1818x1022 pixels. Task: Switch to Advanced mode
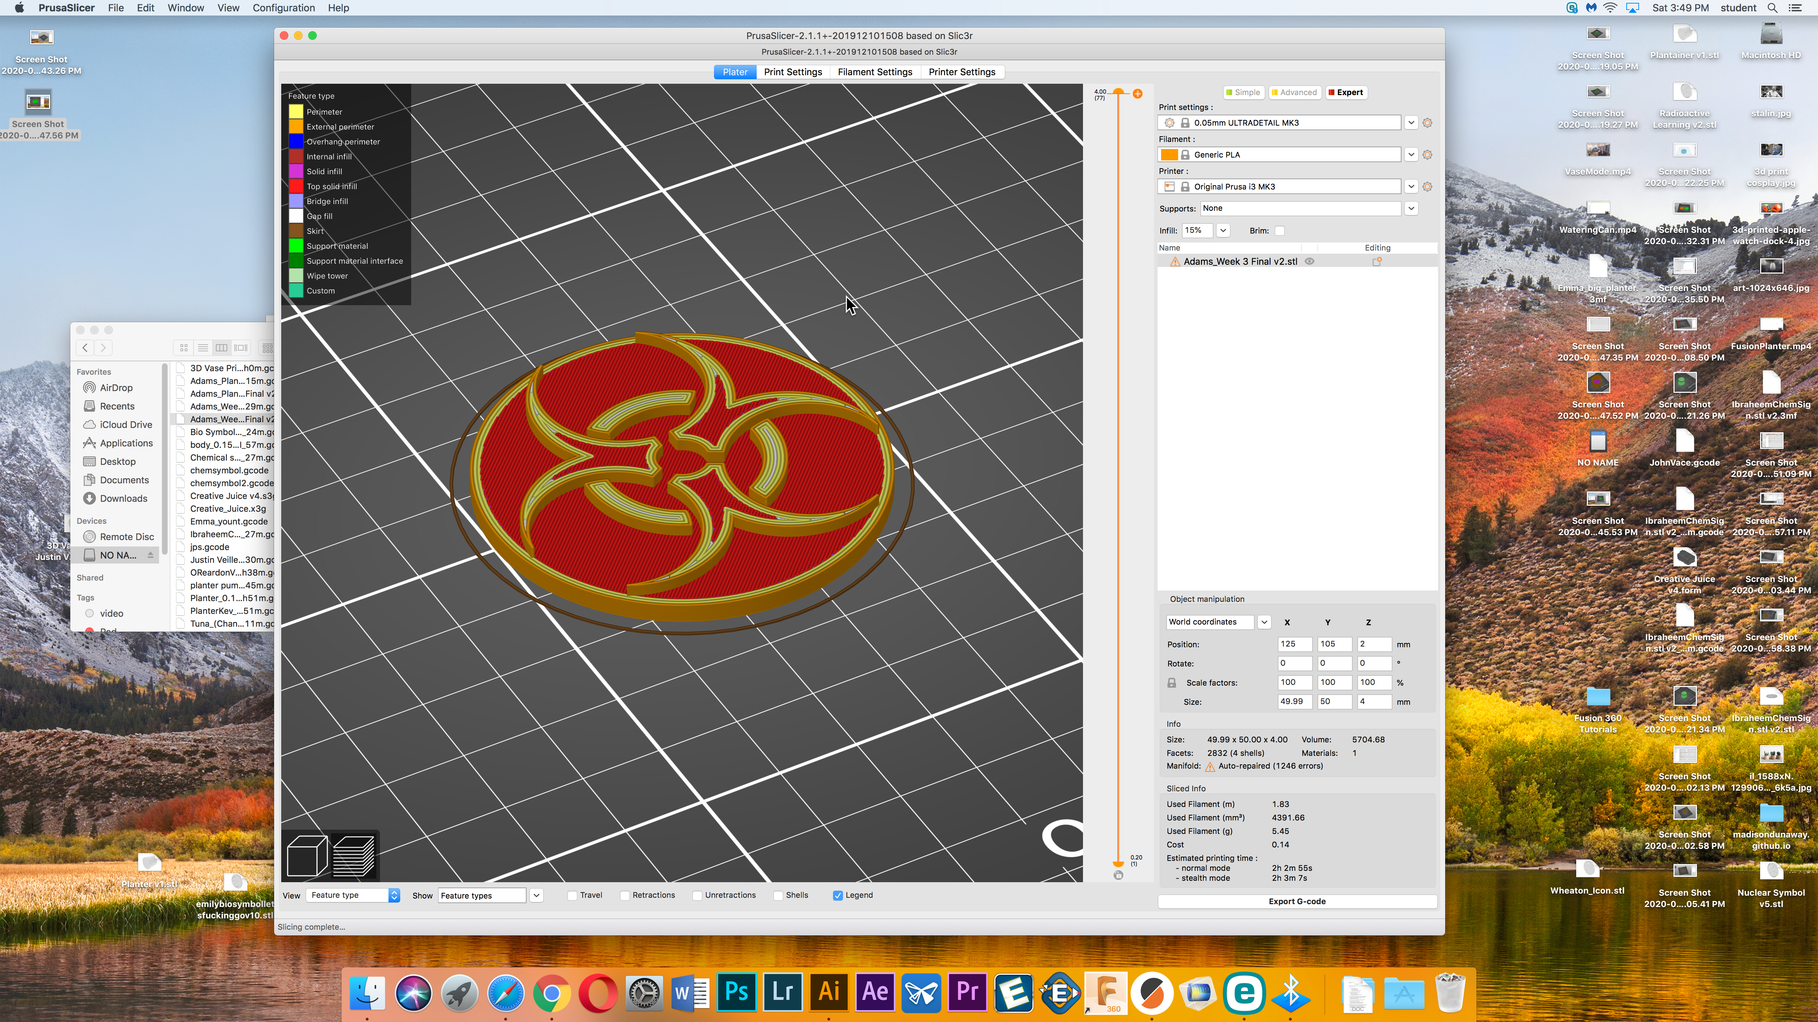coord(1294,92)
